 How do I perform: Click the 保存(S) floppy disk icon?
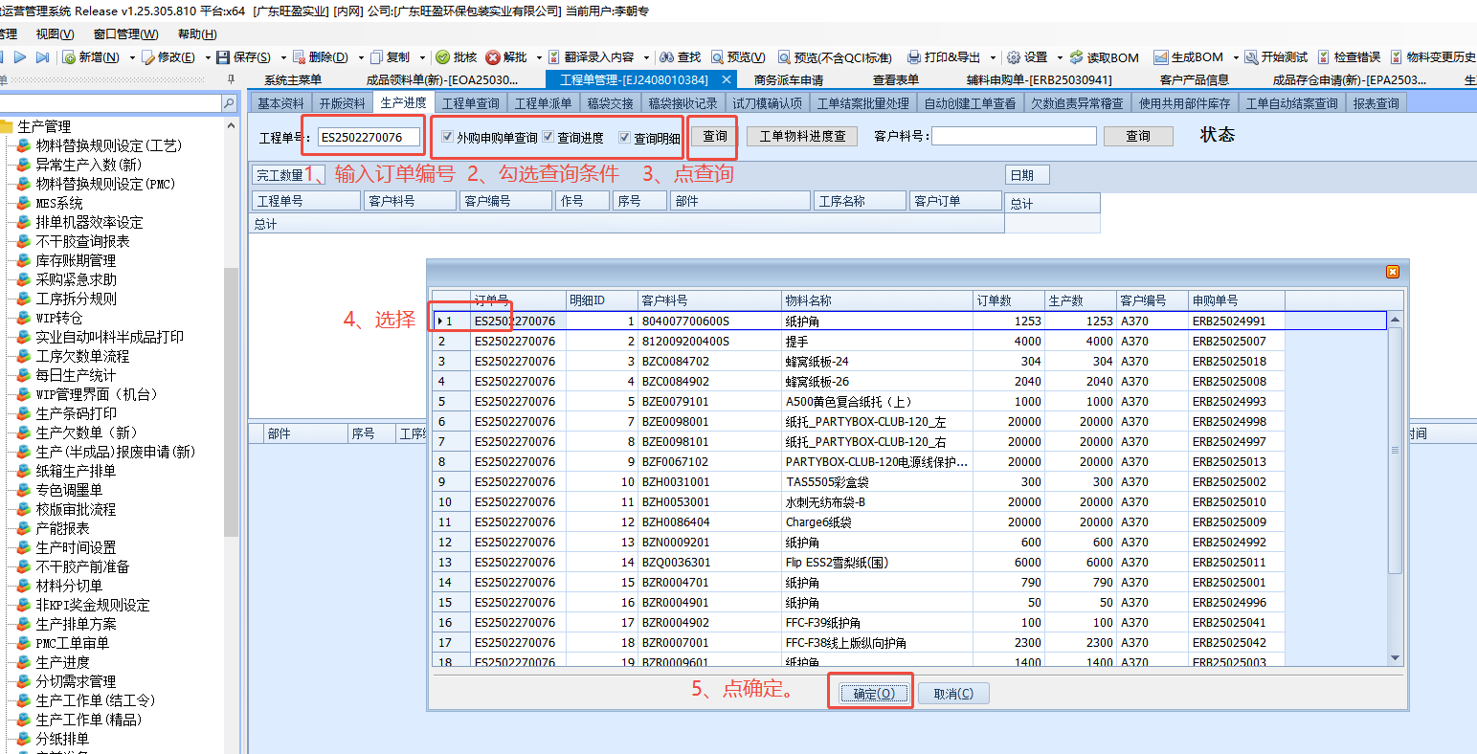(223, 57)
